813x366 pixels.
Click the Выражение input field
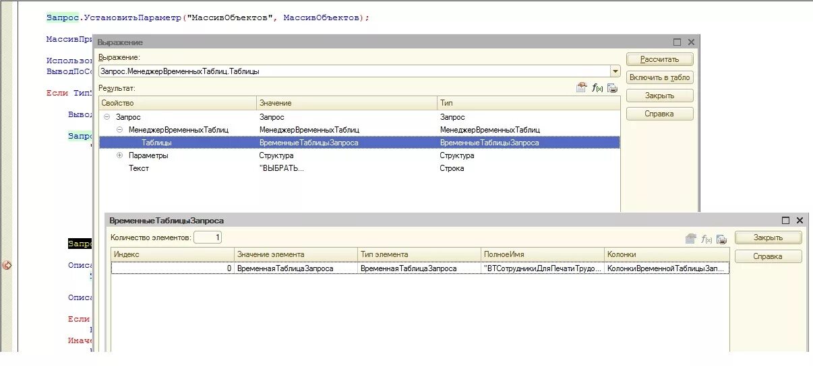[354, 71]
